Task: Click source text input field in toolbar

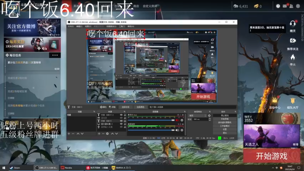Action: (x=192, y=107)
